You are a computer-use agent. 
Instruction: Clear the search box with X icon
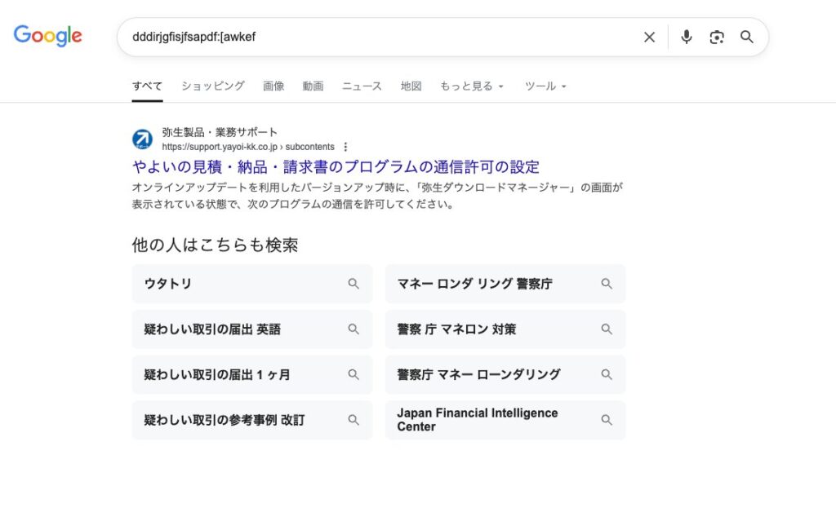[x=649, y=37]
